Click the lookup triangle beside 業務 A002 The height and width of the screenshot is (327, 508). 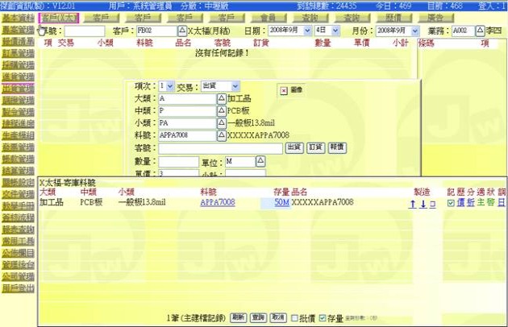(480, 31)
